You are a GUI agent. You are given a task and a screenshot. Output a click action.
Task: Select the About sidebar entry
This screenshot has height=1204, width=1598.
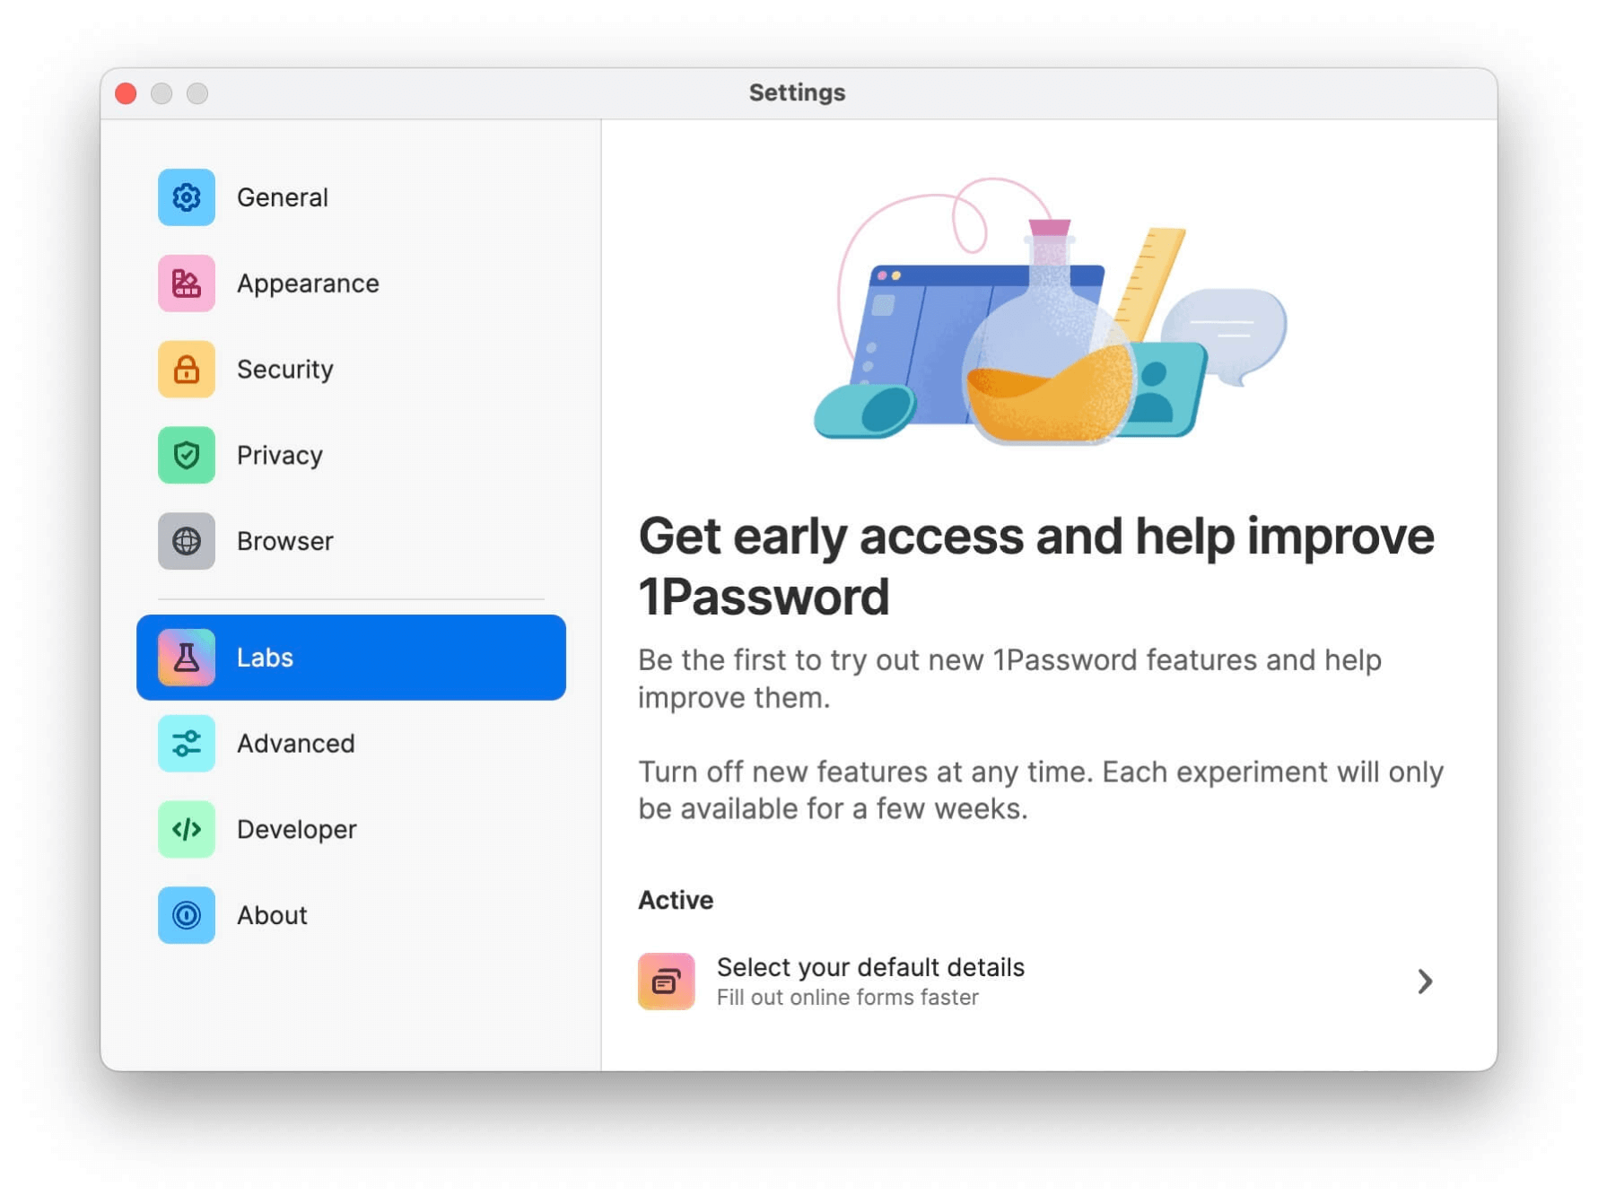(x=271, y=915)
